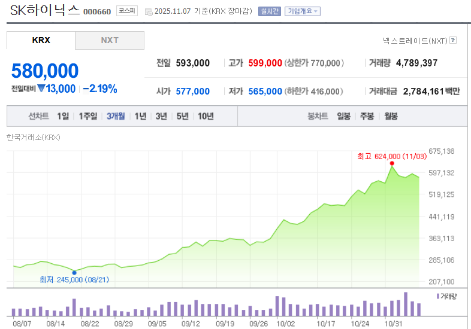This screenshot has height=329, width=471.
Task: Open the 기업개요 dropdown
Action: click(303, 11)
